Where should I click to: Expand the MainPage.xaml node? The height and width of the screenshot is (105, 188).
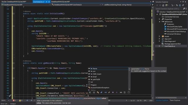coord(159,41)
